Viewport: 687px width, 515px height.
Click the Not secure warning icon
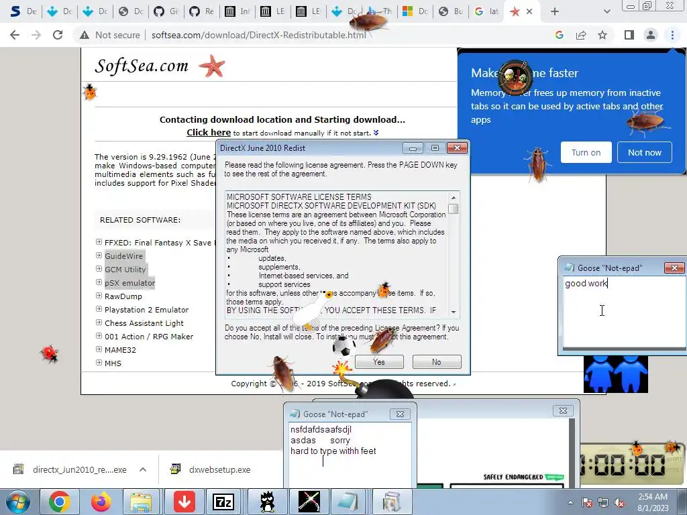(85, 35)
